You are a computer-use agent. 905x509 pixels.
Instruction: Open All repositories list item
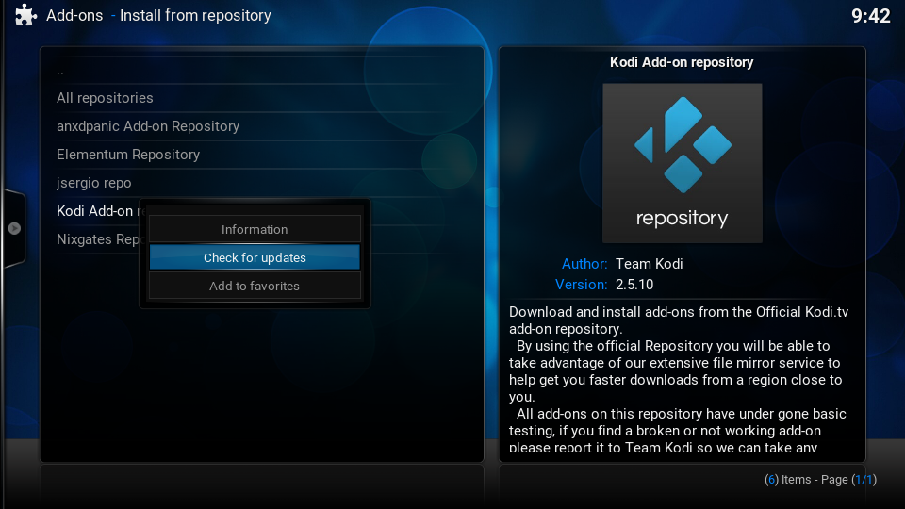(x=261, y=98)
